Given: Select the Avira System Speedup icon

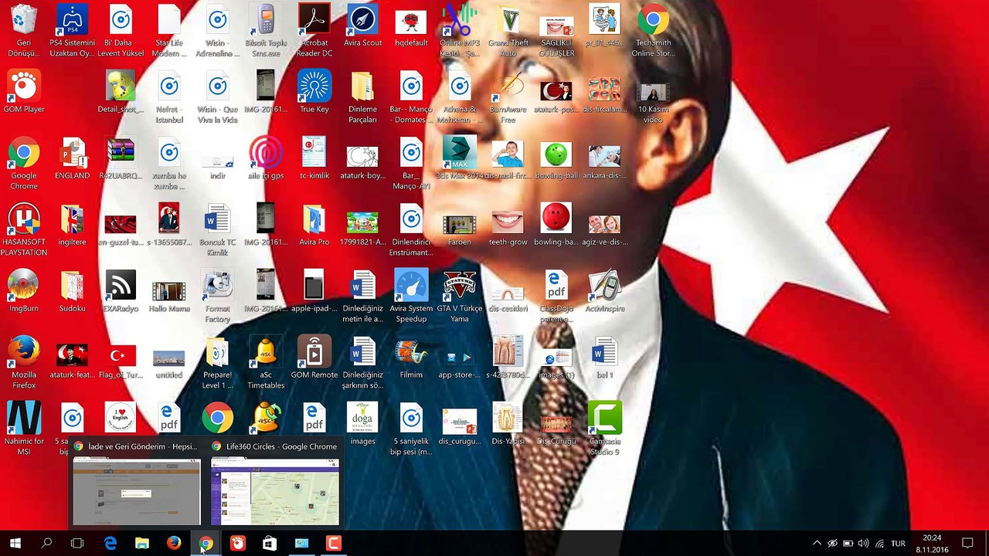Looking at the screenshot, I should [411, 297].
